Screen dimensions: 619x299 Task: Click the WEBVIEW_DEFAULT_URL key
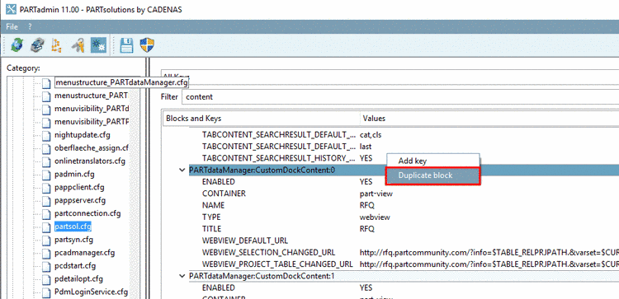click(x=245, y=241)
